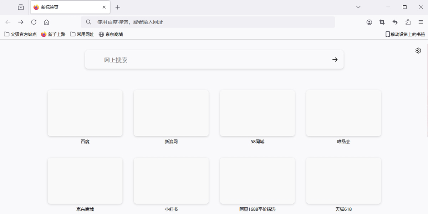
Task: Open the extensions puzzle icon
Action: point(408,22)
